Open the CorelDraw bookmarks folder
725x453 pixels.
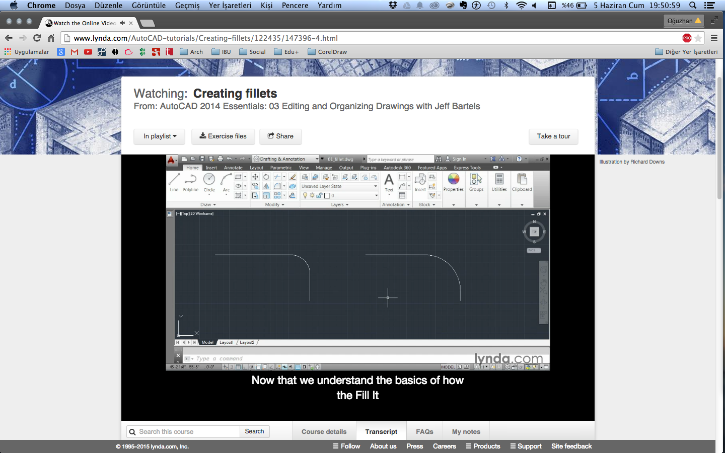[x=327, y=52]
